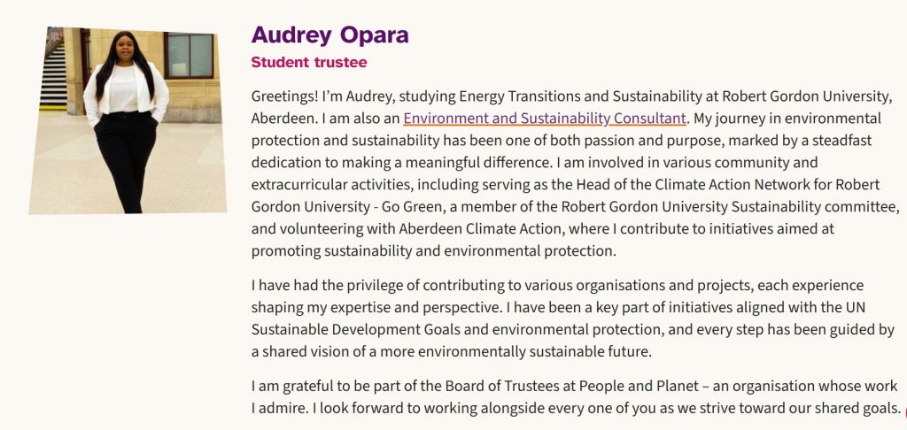This screenshot has height=430, width=907.
Task: Click the paragraph starting I am grateful
Action: (x=576, y=397)
